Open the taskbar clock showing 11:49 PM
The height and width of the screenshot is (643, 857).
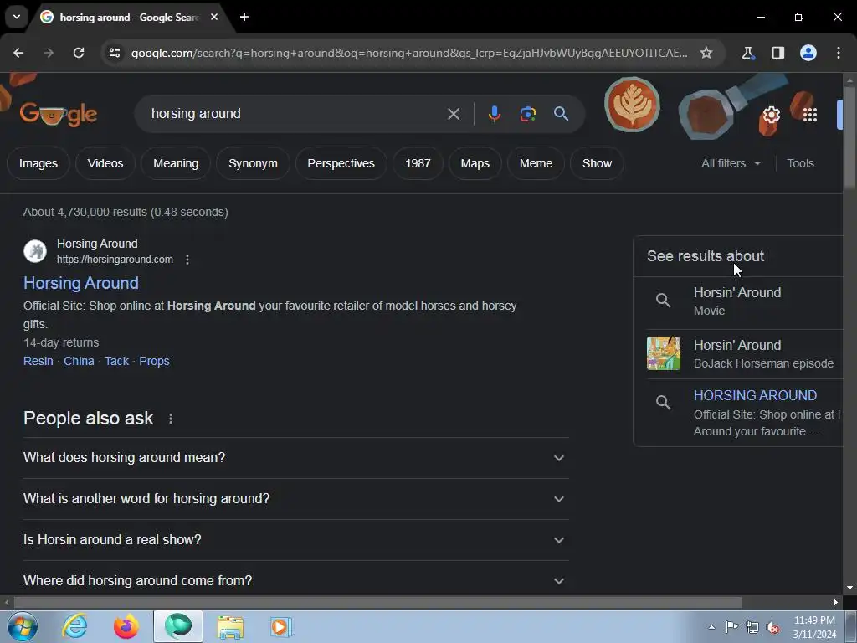(x=814, y=627)
